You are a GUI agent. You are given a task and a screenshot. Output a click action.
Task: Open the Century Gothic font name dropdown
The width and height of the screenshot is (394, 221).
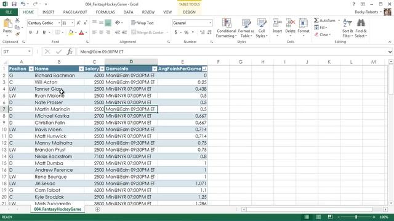click(59, 23)
